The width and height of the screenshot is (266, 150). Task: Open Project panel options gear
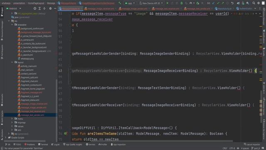[50, 8]
